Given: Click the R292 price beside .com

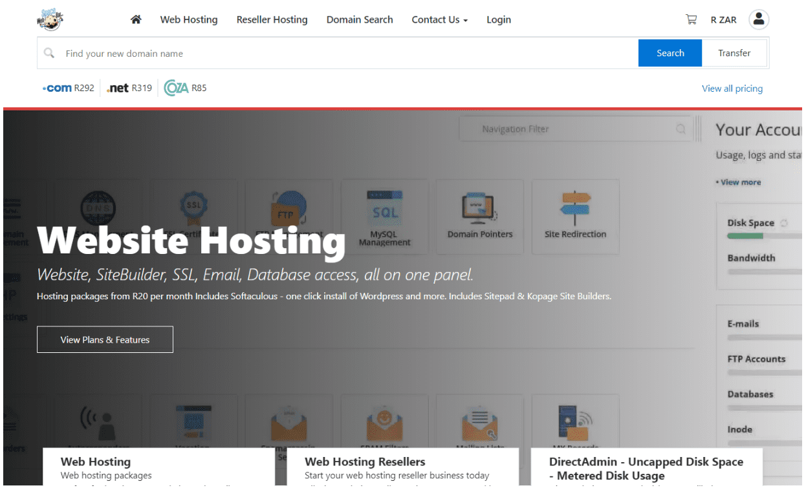Looking at the screenshot, I should (84, 88).
